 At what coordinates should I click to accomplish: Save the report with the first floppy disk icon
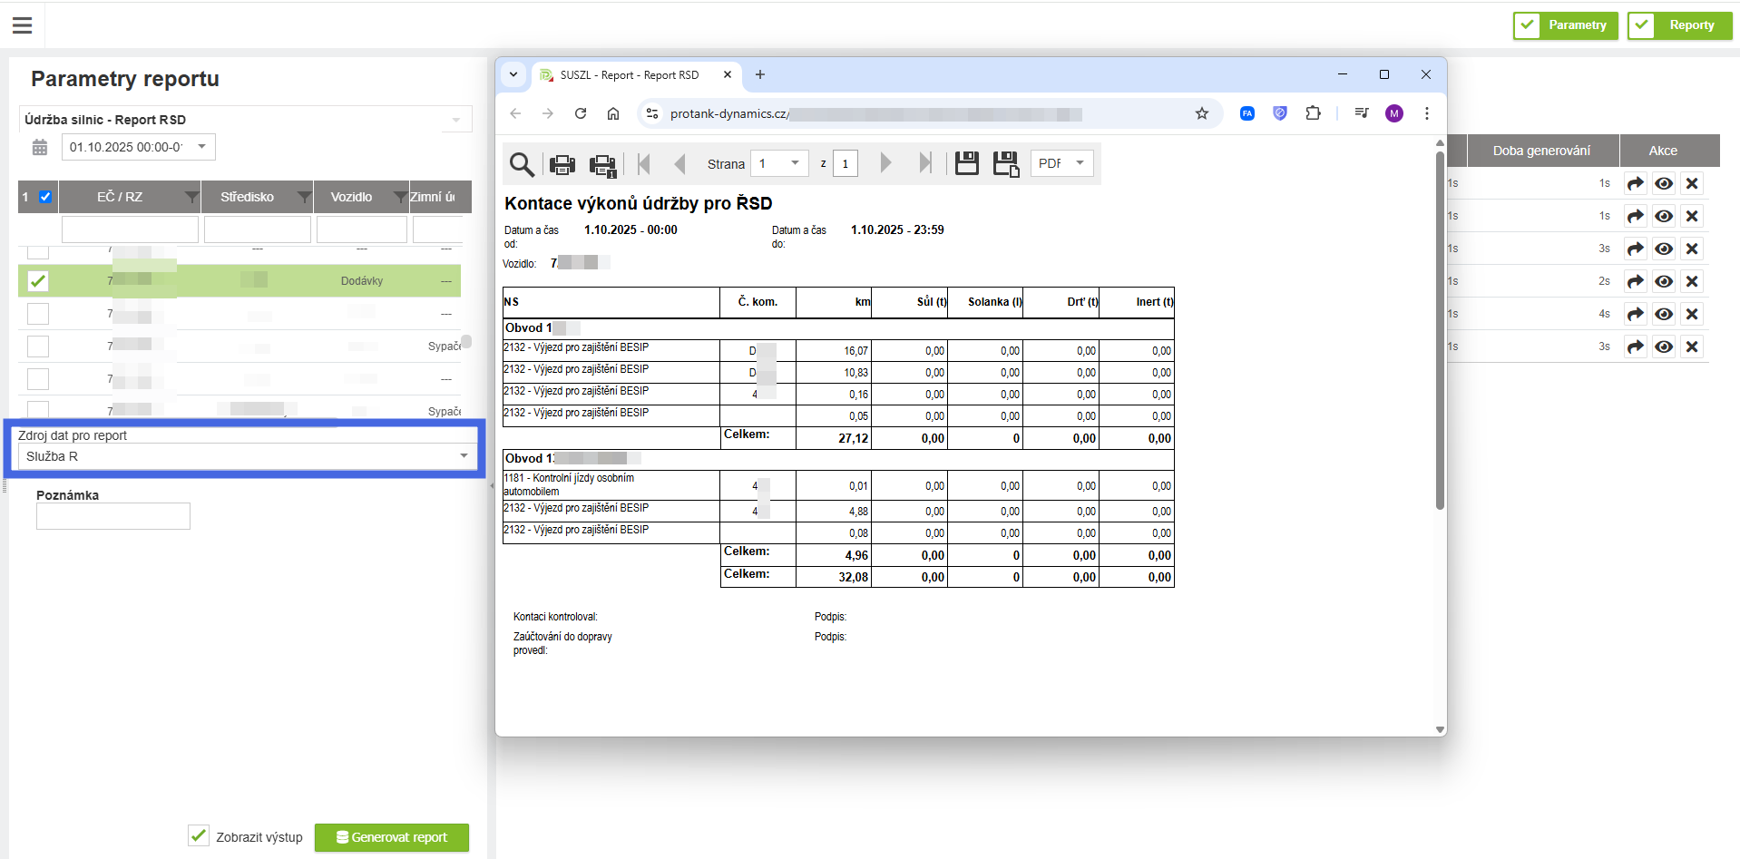click(x=967, y=163)
